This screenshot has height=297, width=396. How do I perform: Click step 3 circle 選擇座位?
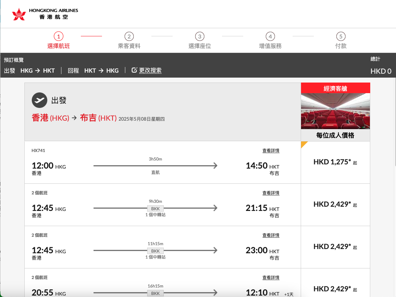pos(200,36)
